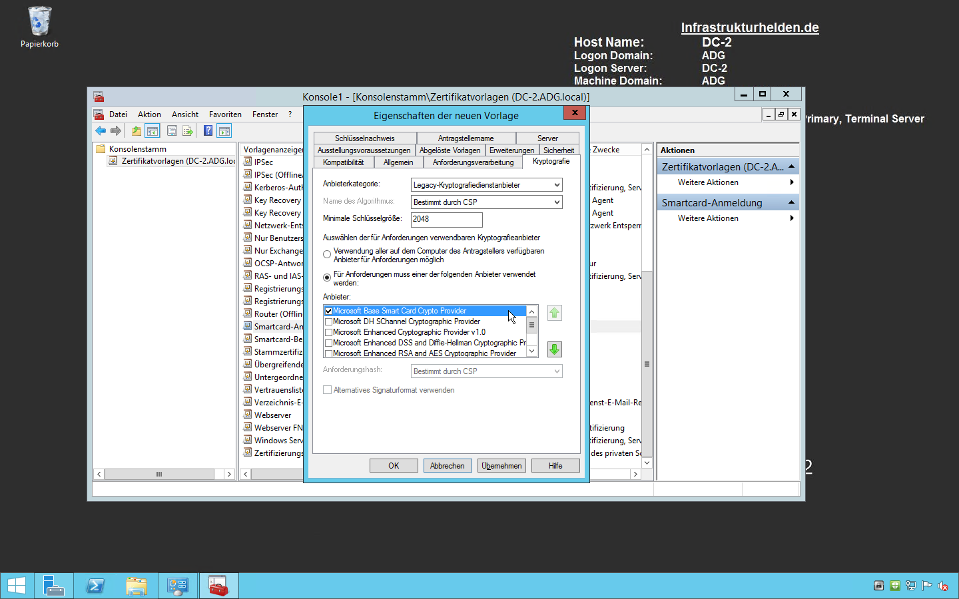Image resolution: width=959 pixels, height=599 pixels.
Task: Switch to the Kompatibilität tab
Action: 344,162
